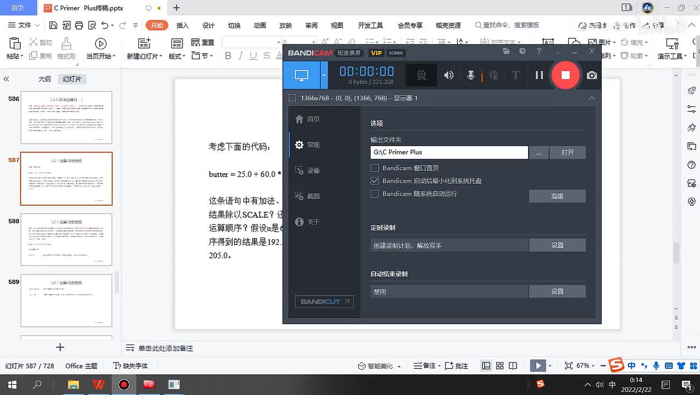Click the print icon in WPS quick toolbar
This screenshot has height=395, width=700.
79,25
